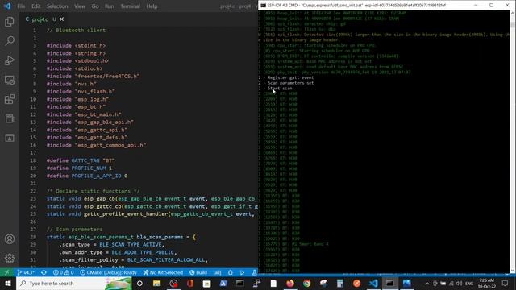This screenshot has height=290, width=516.
Task: Click the ESP-IDF CMD window title bar icon
Action: point(264,6)
